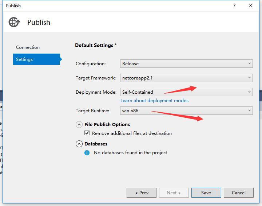This screenshot has height=206, width=262.
Task: Switch to the Connection tab
Action: coord(28,47)
